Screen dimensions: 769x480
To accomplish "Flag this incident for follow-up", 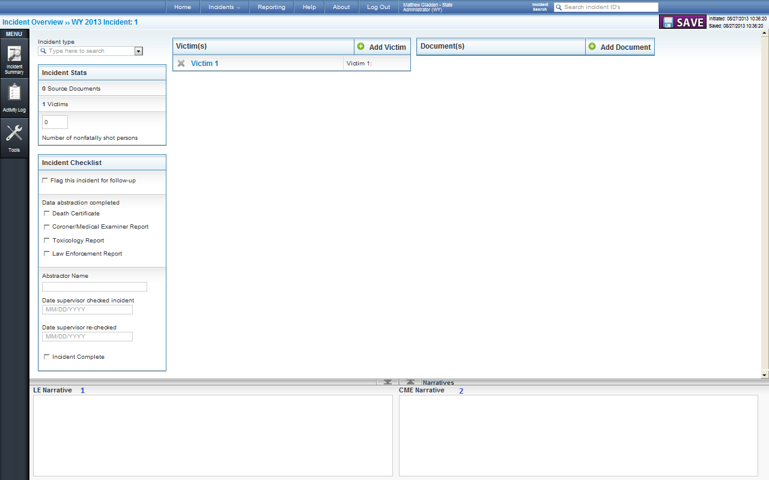I will pyautogui.click(x=45, y=180).
